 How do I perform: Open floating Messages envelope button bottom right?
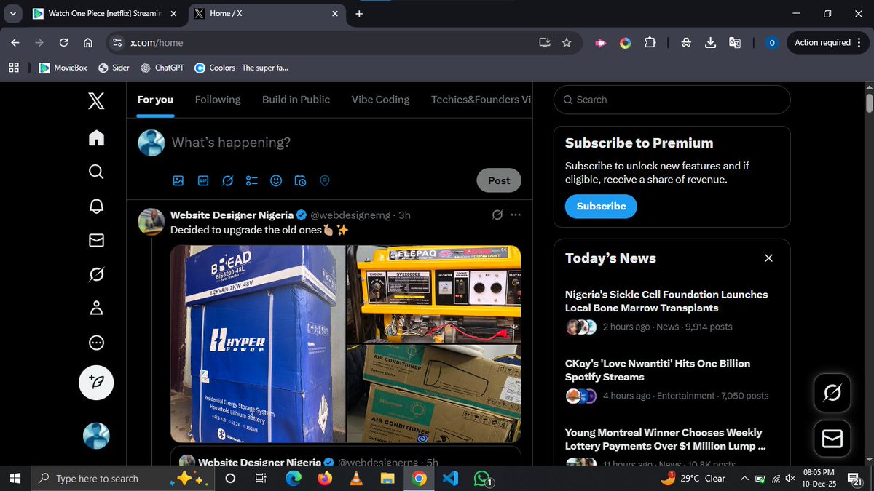[832, 439]
